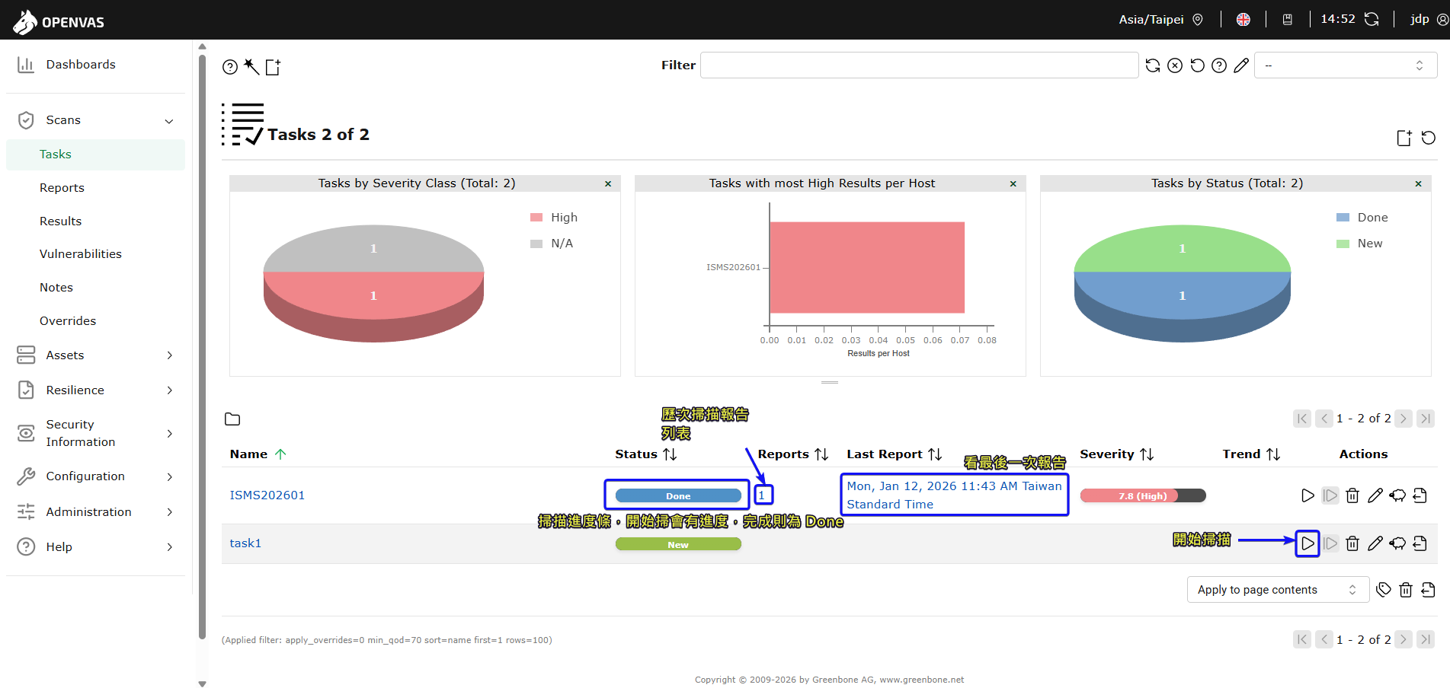Delete the ISMS202601 task

click(1352, 495)
